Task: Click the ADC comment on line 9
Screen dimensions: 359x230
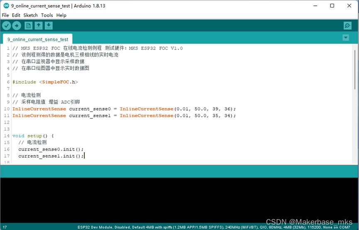Action: tap(46, 102)
